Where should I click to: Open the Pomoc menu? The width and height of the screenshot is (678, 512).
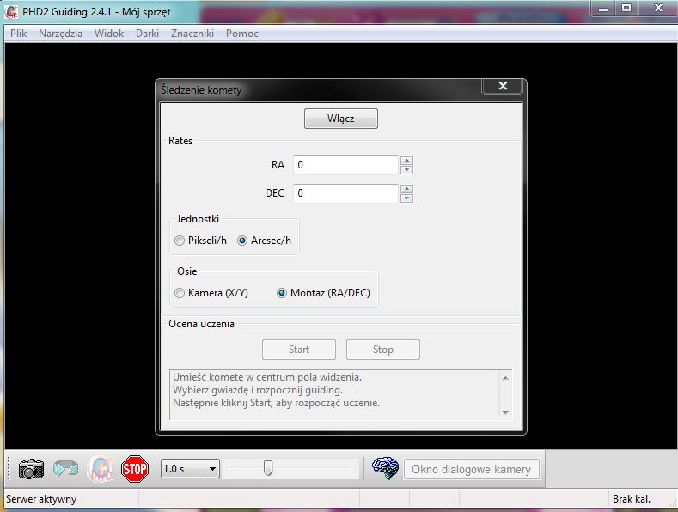[242, 34]
